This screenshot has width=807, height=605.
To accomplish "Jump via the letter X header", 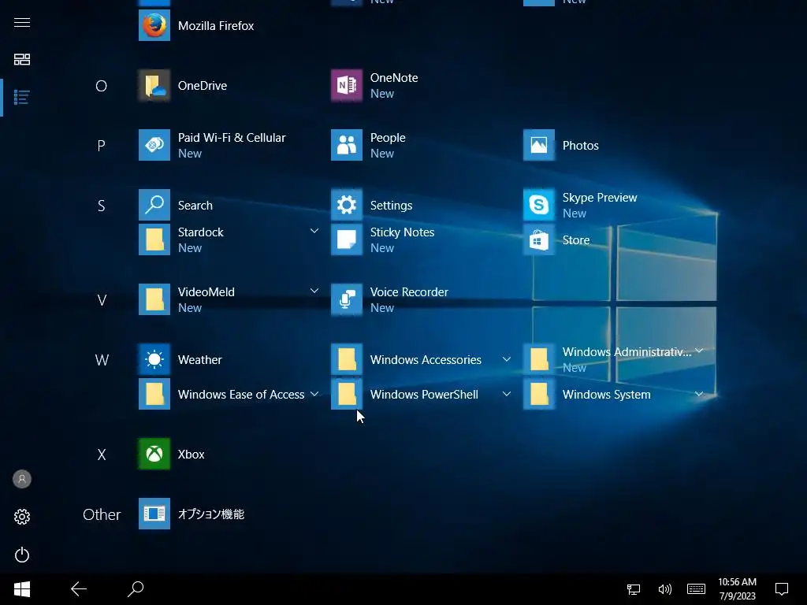I will coord(102,455).
